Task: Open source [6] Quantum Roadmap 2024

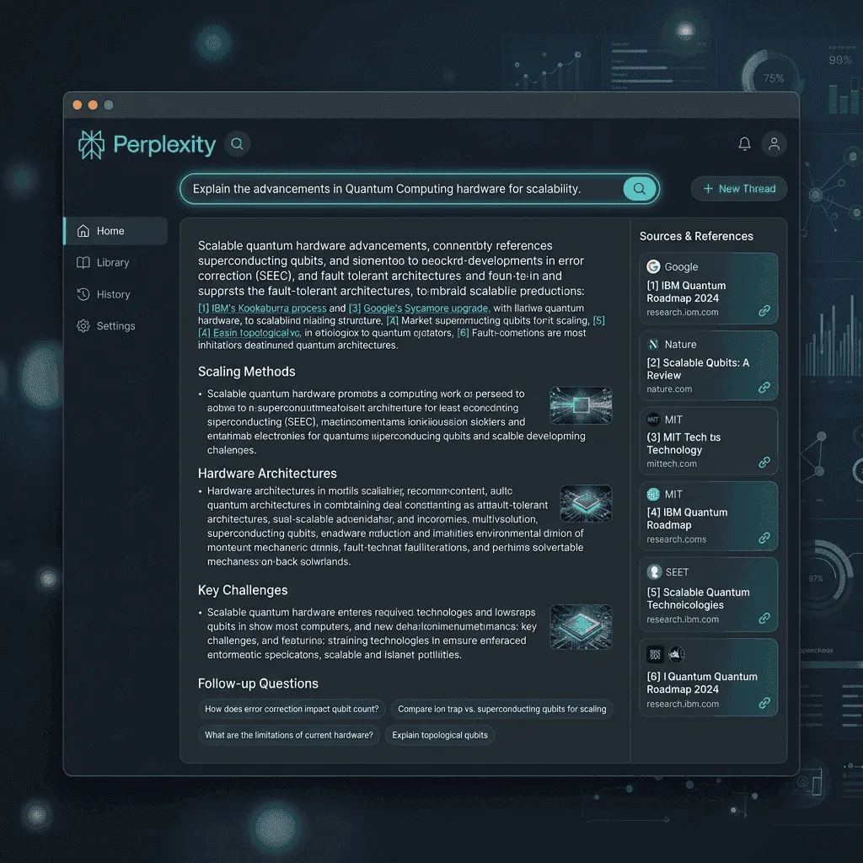Action: (x=708, y=678)
